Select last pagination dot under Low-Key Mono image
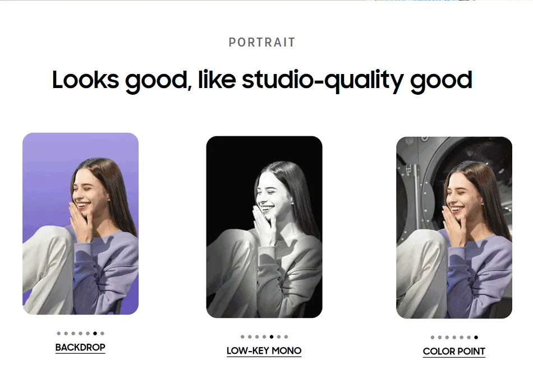 coord(286,337)
